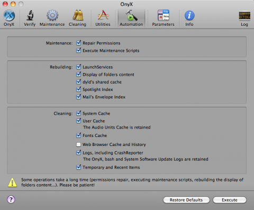Open the Cleaning broom pane
The width and height of the screenshot is (254, 210).
coord(77,18)
